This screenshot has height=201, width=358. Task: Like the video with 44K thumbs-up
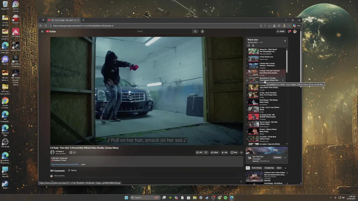point(199,152)
